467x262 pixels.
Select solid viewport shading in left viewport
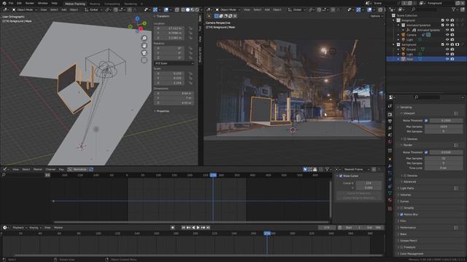(188, 9)
